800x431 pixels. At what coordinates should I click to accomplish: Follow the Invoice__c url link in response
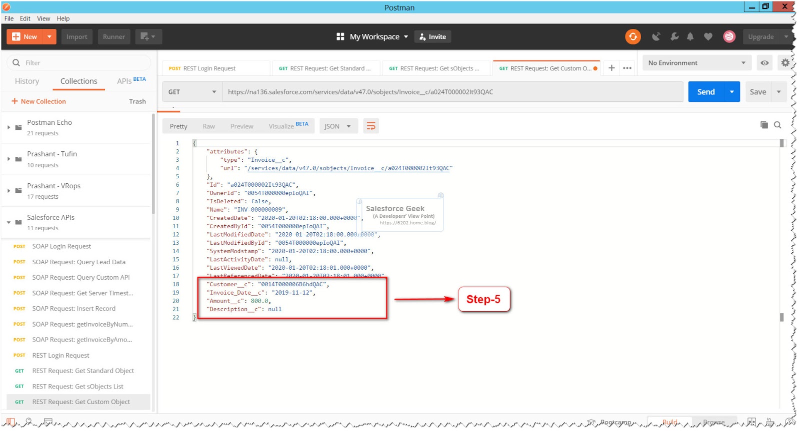(x=348, y=168)
